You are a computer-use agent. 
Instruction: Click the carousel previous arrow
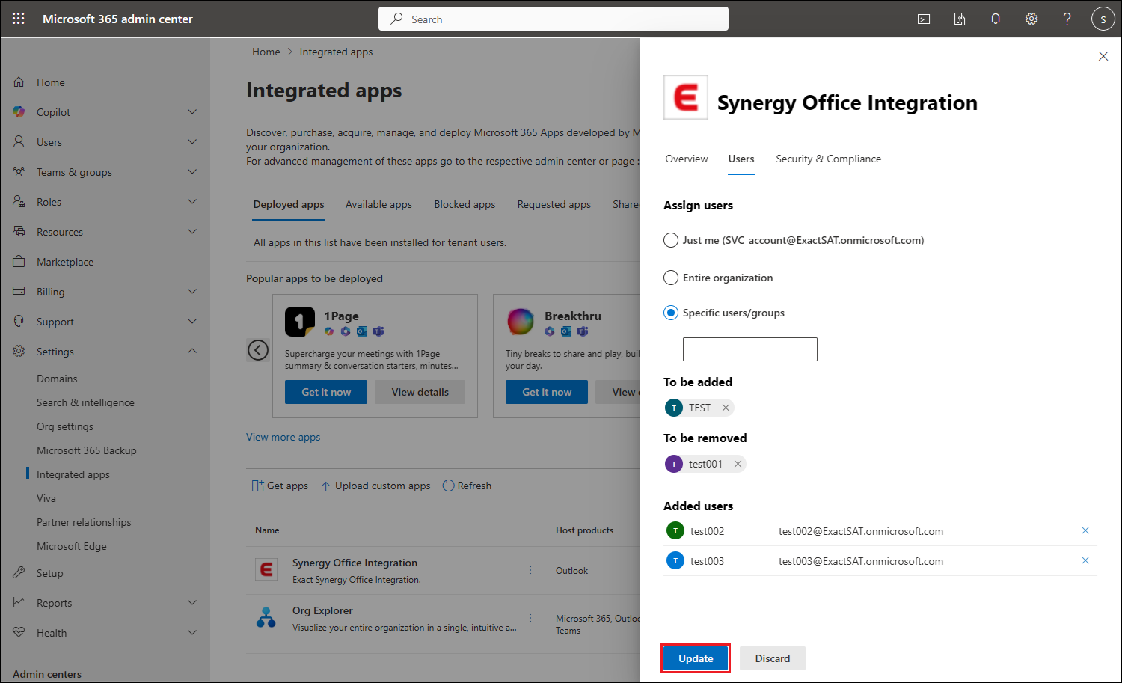point(258,349)
